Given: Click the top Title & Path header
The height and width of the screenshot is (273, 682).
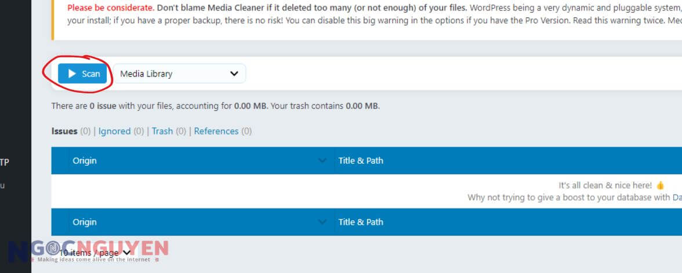Looking at the screenshot, I should tap(361, 161).
